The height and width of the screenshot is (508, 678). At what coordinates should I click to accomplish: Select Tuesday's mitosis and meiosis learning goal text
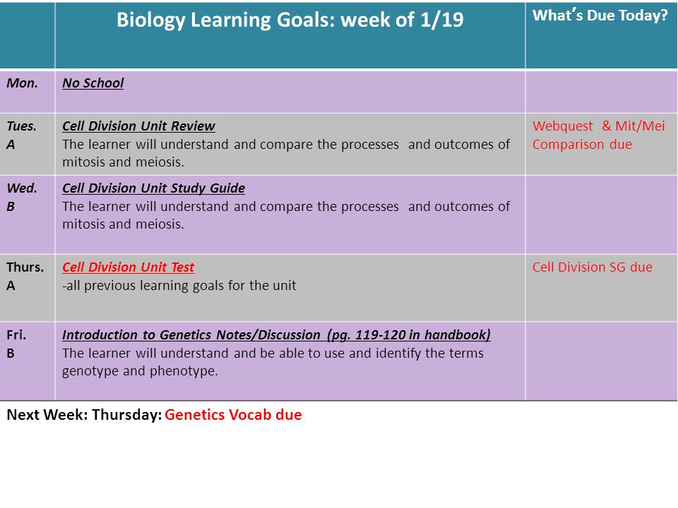coord(286,153)
